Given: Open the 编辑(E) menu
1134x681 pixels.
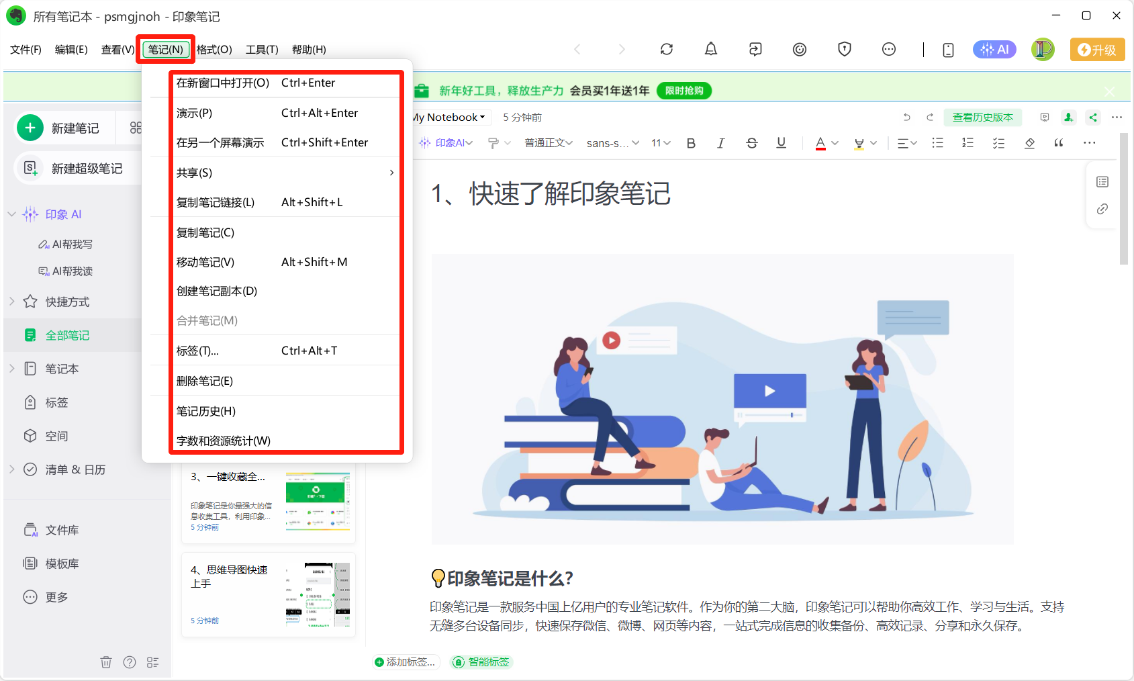Looking at the screenshot, I should tap(71, 50).
